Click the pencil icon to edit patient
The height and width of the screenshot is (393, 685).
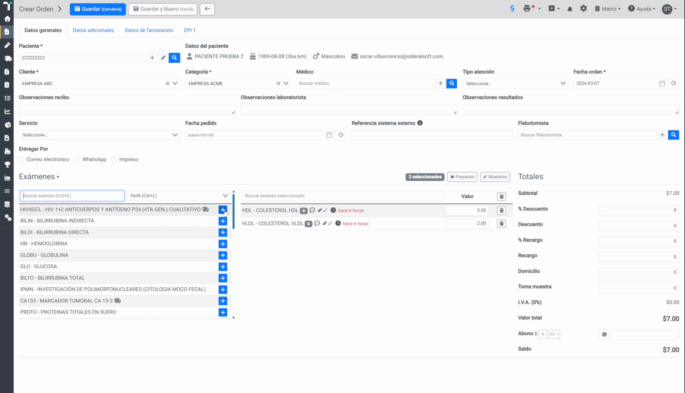pos(163,58)
